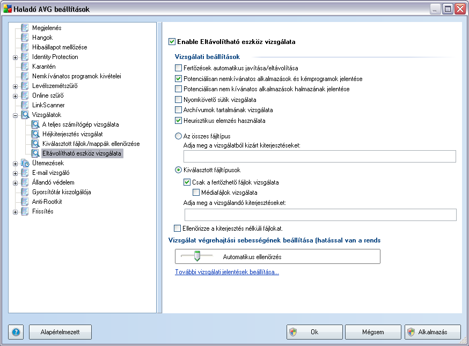Select Anti-Rootkit in the settings tree
Screen dimensions: 469x346
point(47,202)
